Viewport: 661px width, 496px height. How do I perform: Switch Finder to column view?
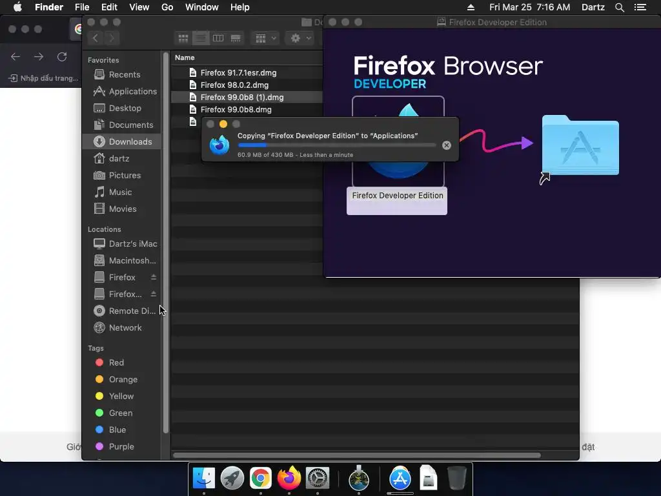[218, 38]
